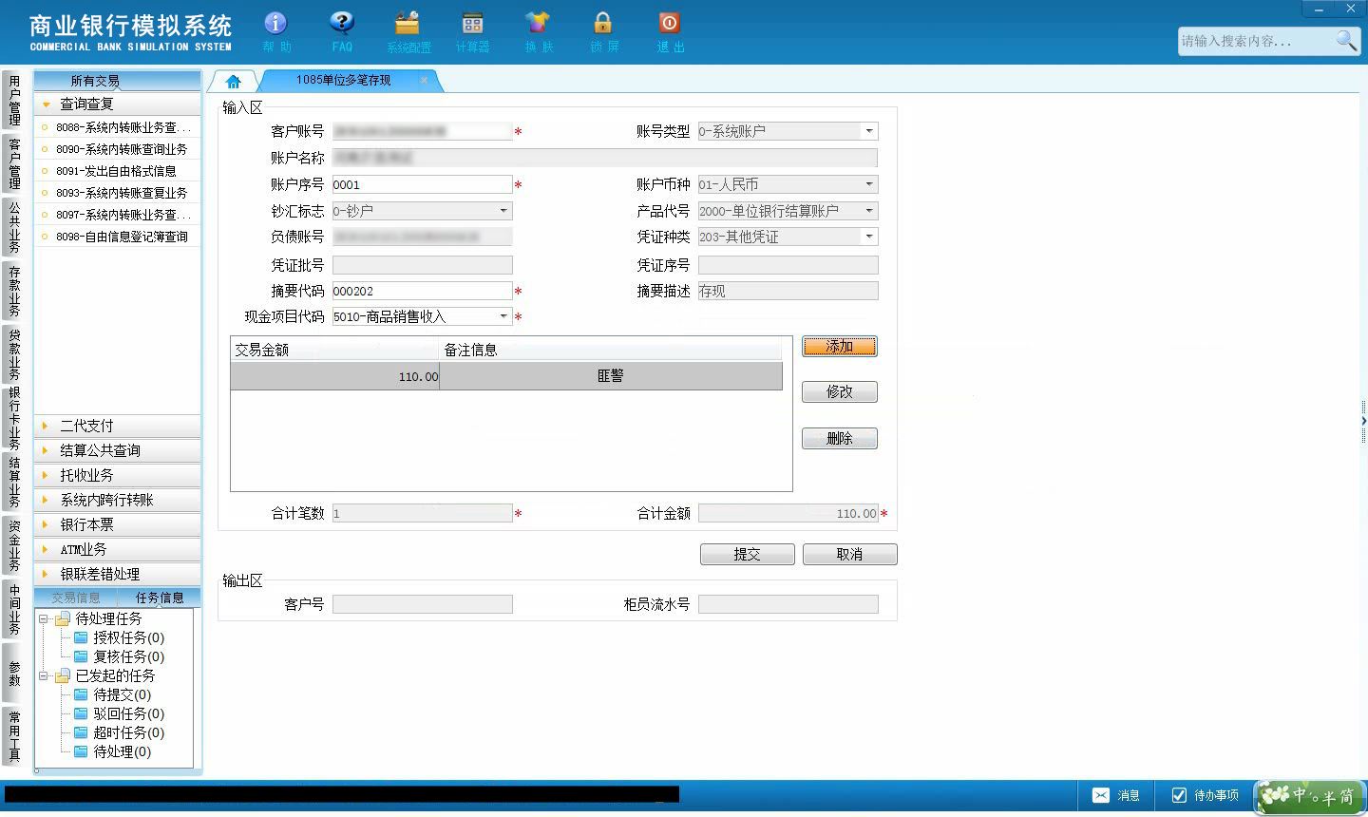
Task: Switch to 交易信息 tab
Action: 76,598
